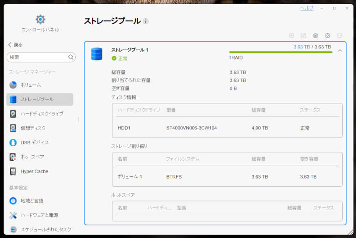The image size is (356, 238).
Task: Click the control panel gear icon
Action: 40,19
